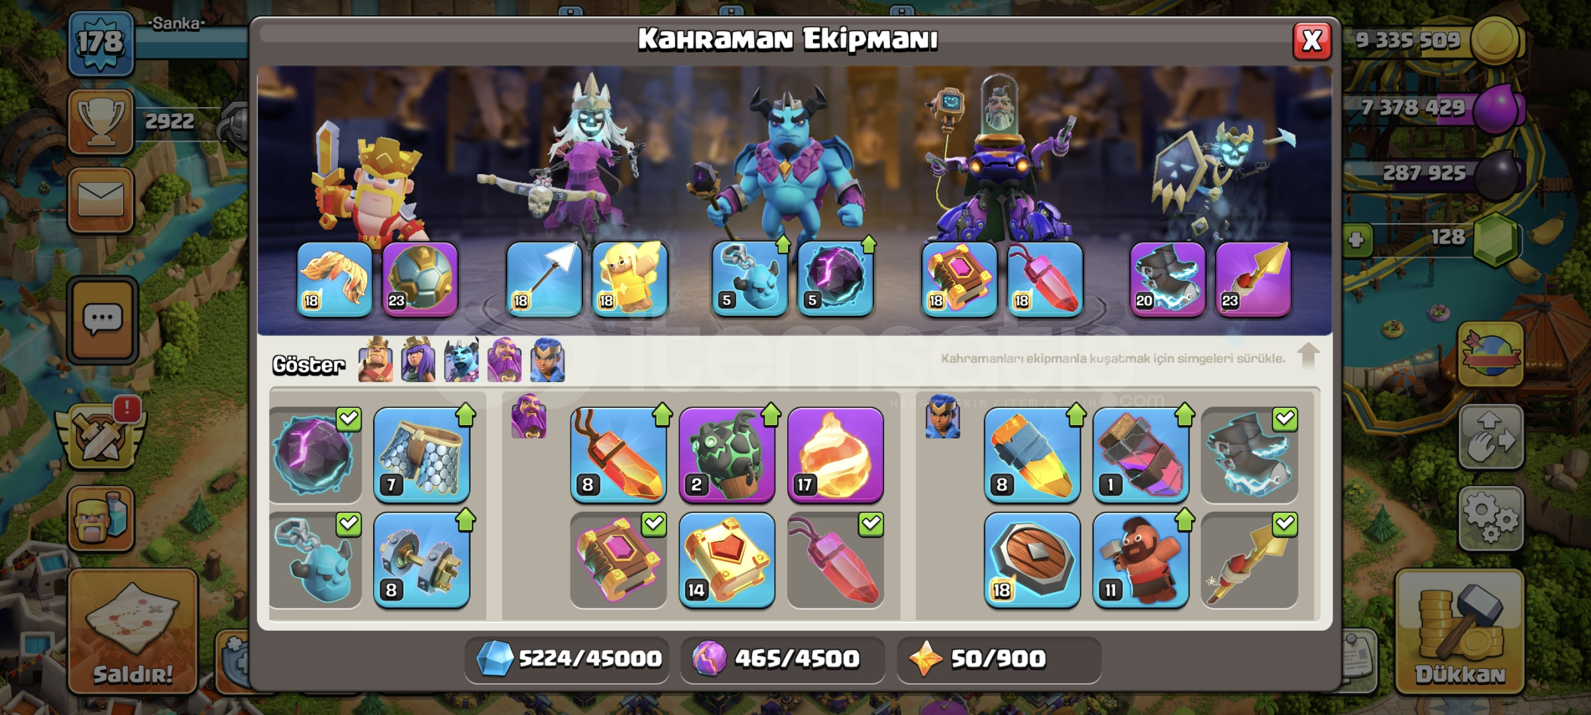Filter equipment by Barbarian King
The height and width of the screenshot is (715, 1591).
[x=375, y=360]
